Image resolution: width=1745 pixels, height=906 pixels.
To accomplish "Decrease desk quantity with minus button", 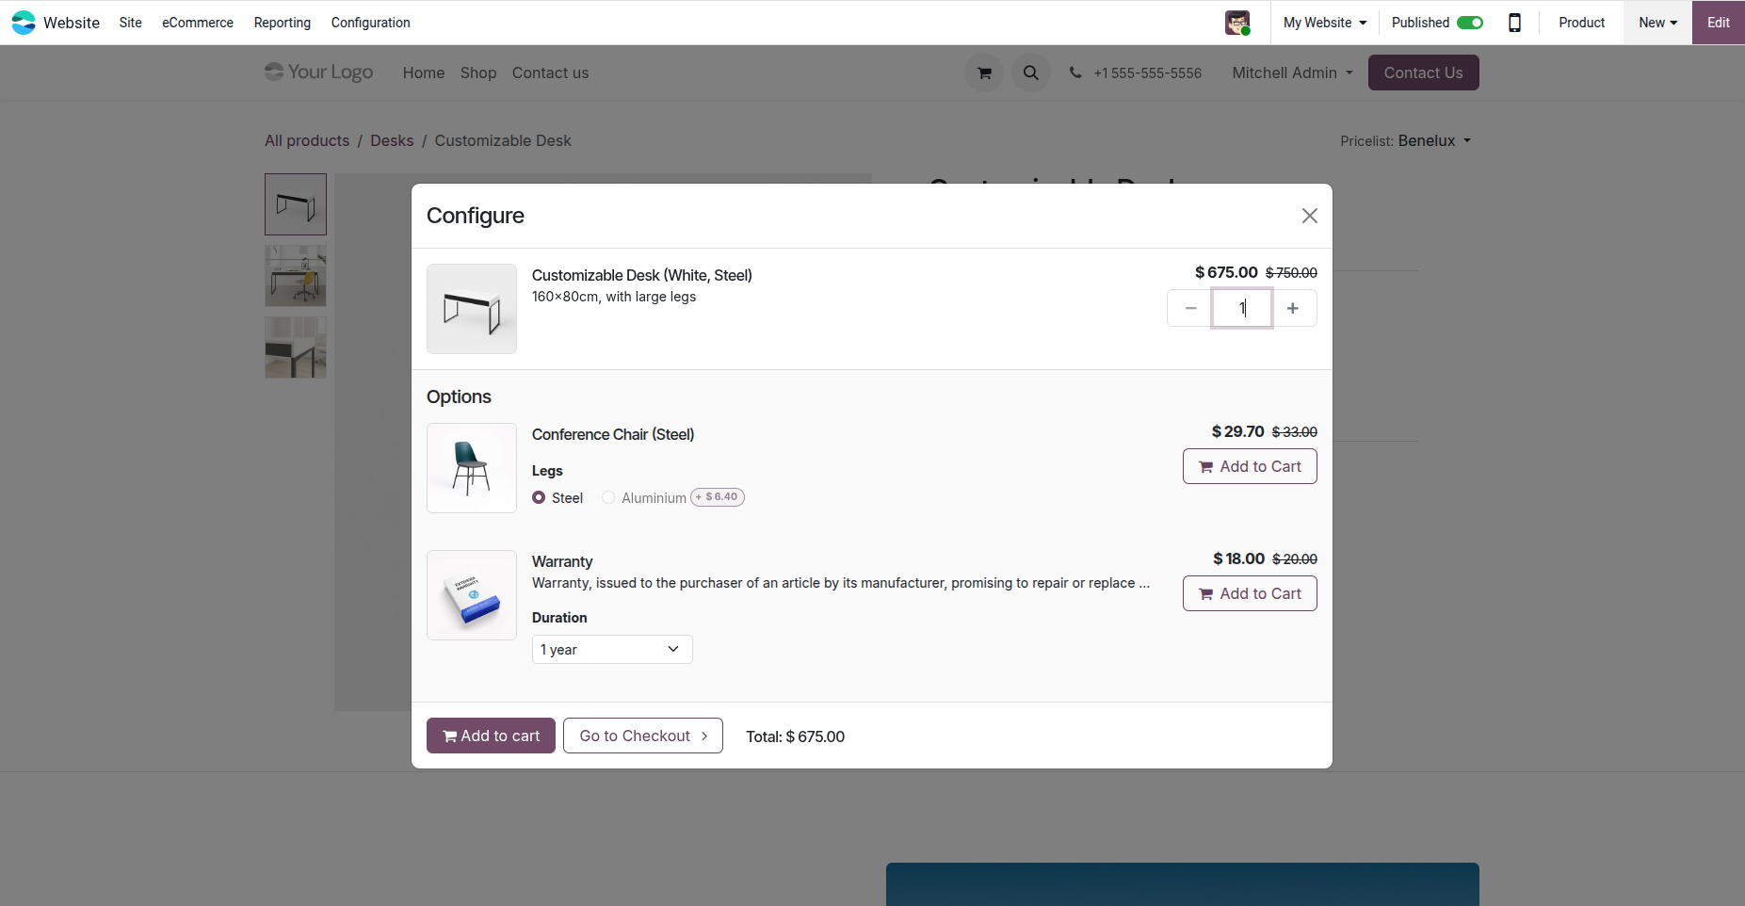I will pyautogui.click(x=1190, y=308).
